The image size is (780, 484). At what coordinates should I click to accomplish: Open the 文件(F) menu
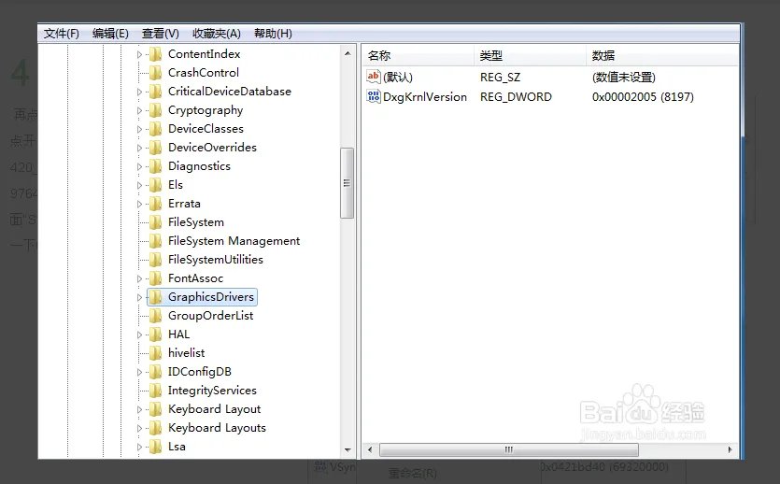[x=62, y=34]
